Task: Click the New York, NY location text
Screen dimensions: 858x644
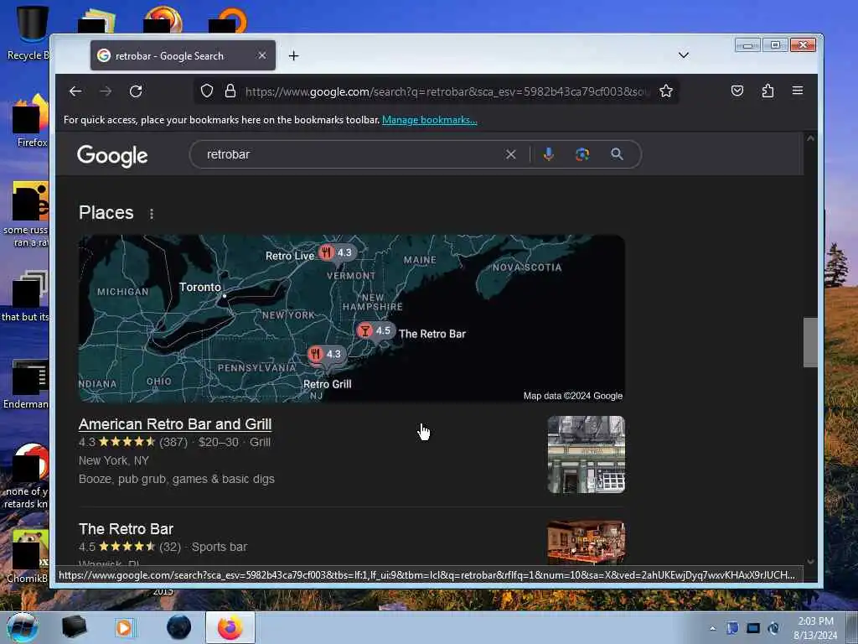Action: [114, 460]
